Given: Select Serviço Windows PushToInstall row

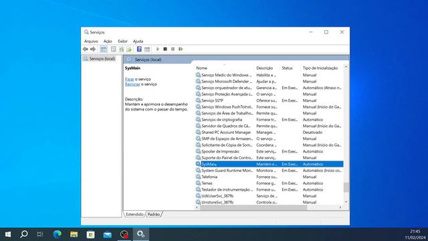Looking at the screenshot, I should tap(269, 107).
